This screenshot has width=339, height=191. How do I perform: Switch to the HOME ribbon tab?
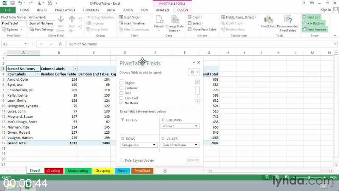pos(25,10)
